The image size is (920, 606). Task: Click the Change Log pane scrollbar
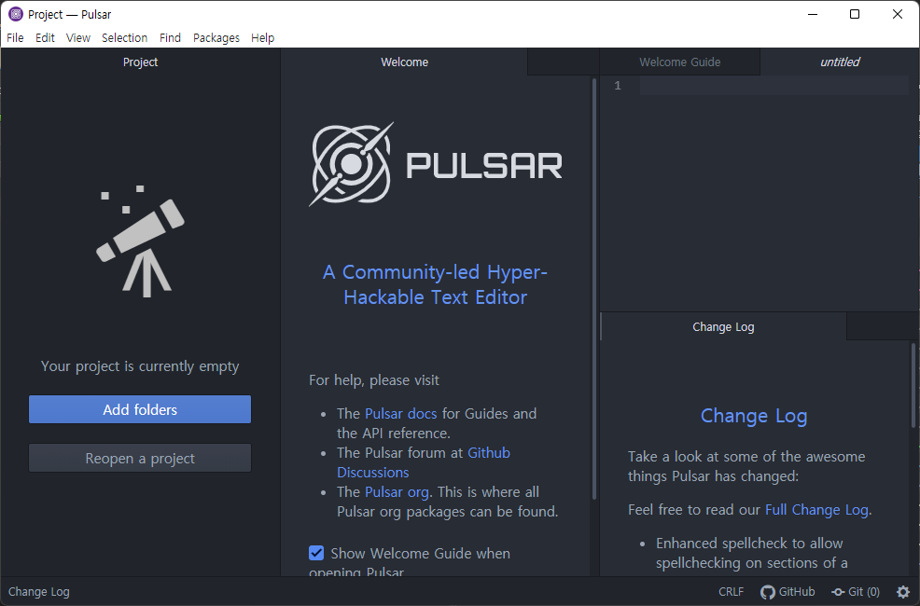click(913, 385)
